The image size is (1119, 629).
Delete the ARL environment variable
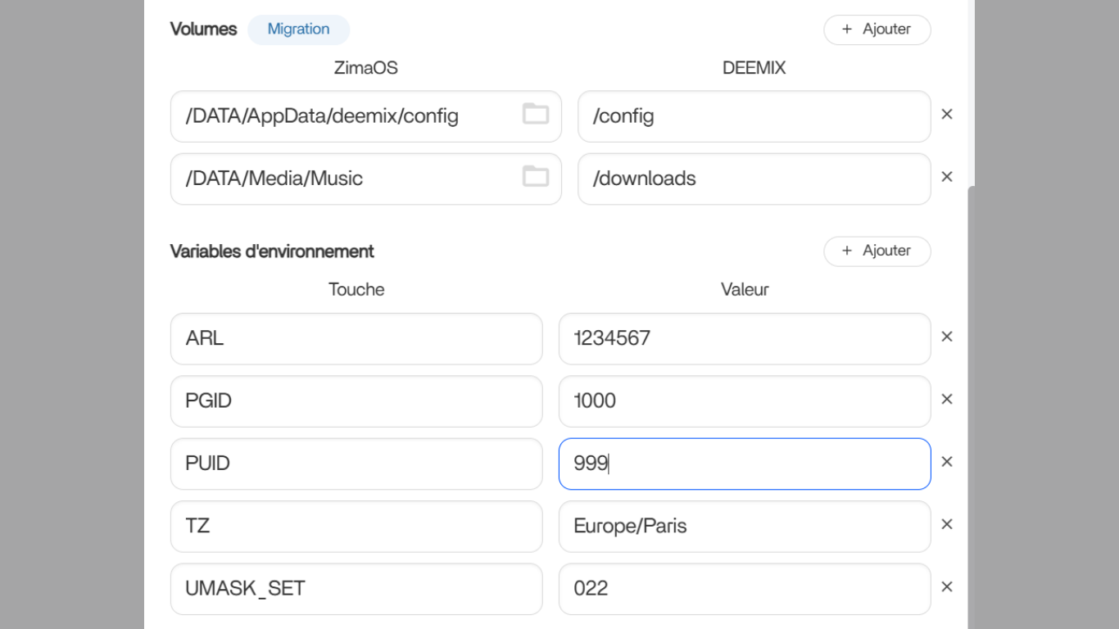pyautogui.click(x=947, y=337)
